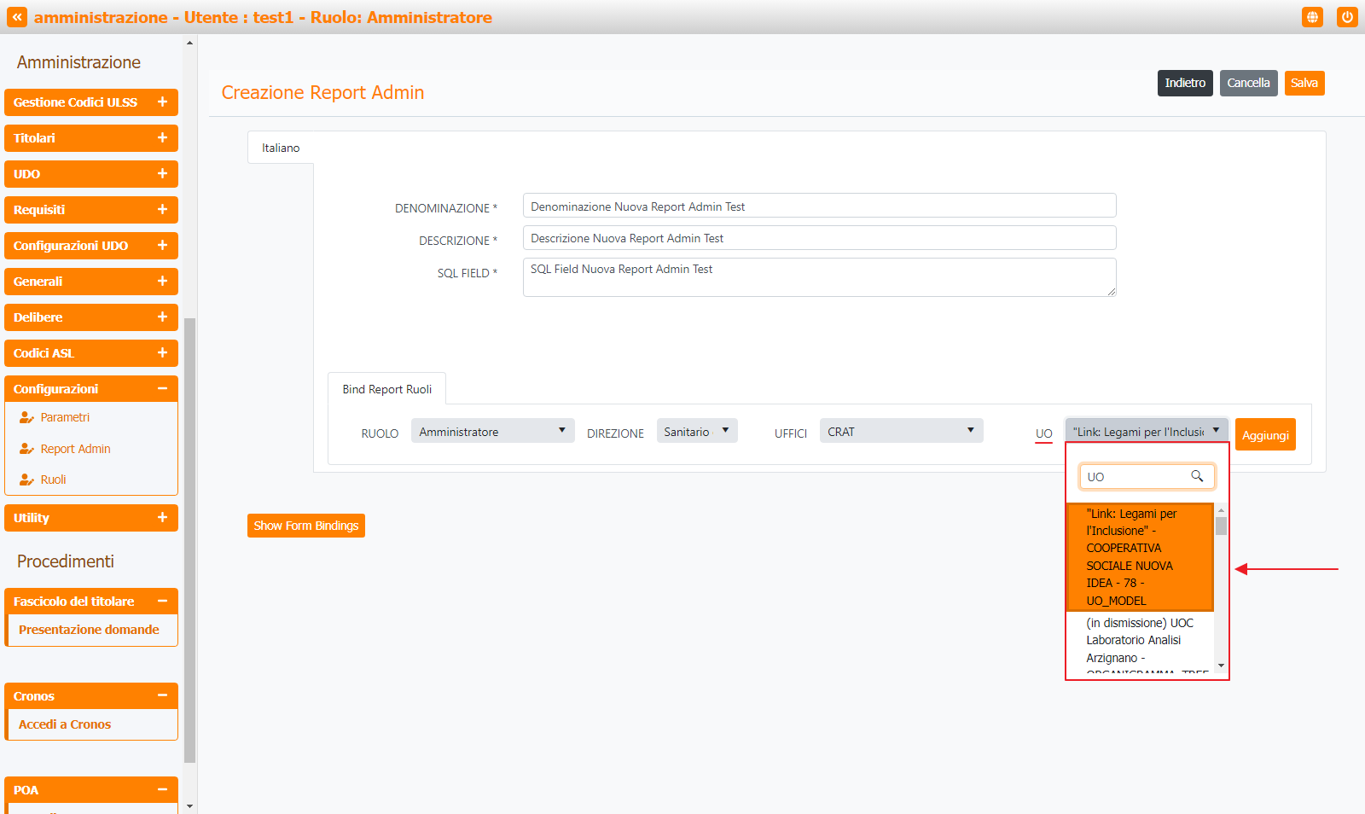
Task: Click the user icon beside Parametri
Action: pos(26,418)
